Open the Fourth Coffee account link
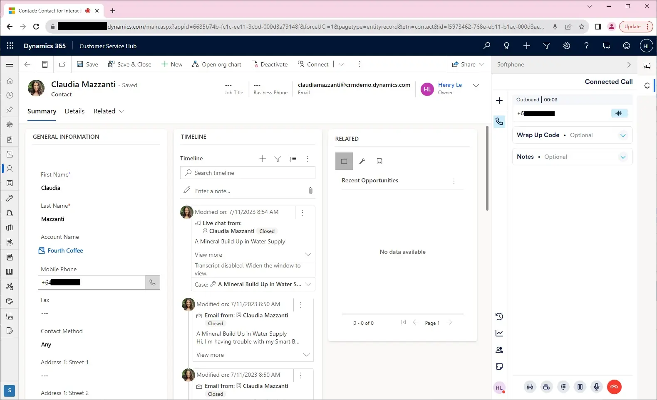 pos(65,250)
